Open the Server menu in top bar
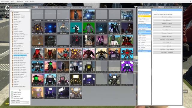 pyautogui.click(x=27, y=1)
